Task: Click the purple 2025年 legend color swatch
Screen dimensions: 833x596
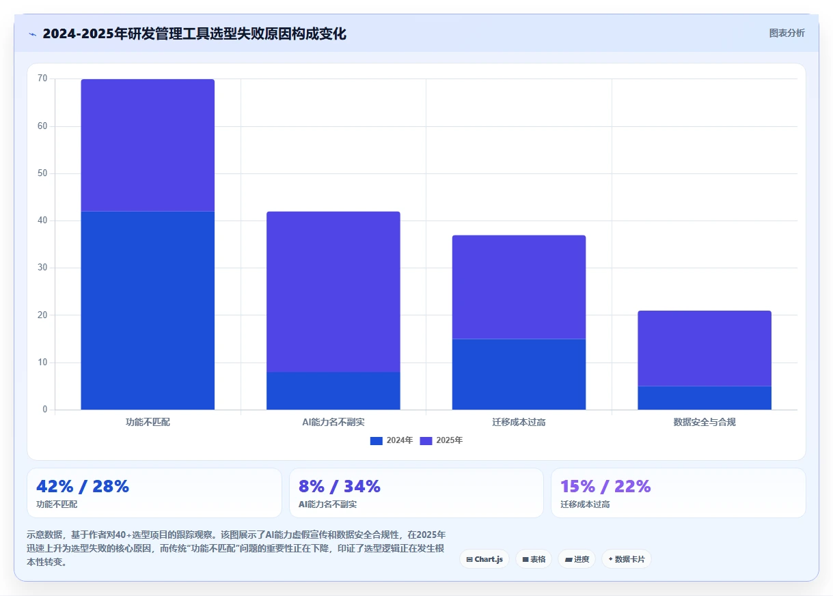Action: point(426,440)
